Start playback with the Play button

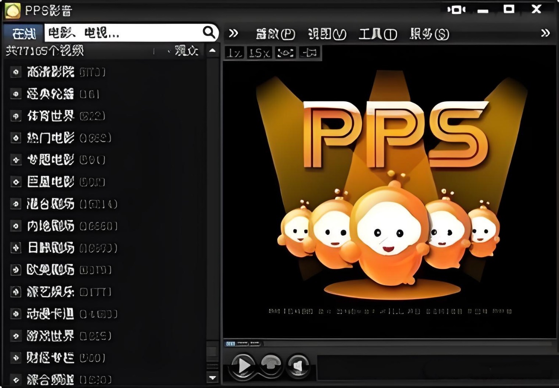tap(243, 365)
